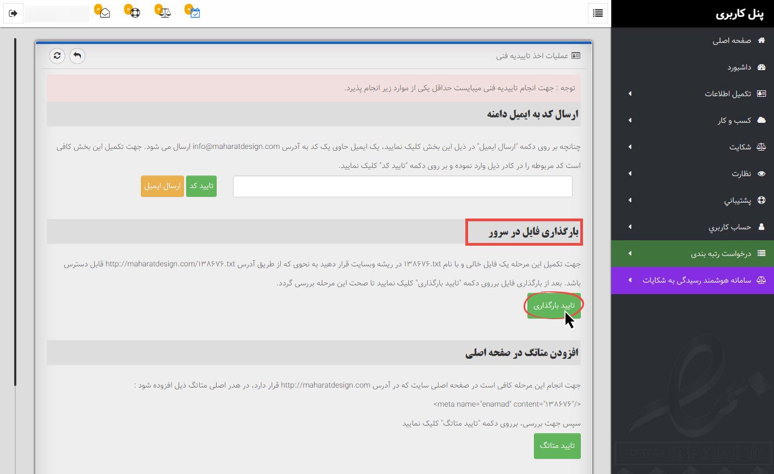Click the eye icon next to نظارت
774x474 pixels.
[761, 173]
